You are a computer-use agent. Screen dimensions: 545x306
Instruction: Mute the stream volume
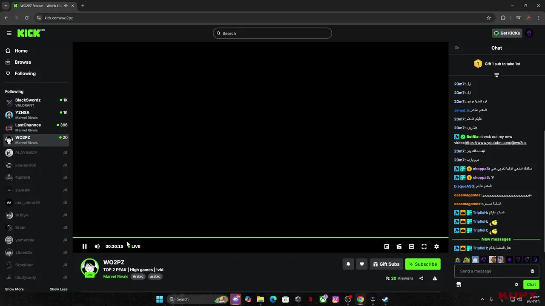pyautogui.click(x=97, y=246)
